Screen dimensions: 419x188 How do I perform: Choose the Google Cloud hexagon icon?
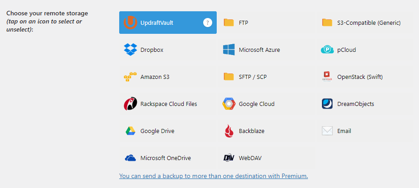[x=229, y=104]
